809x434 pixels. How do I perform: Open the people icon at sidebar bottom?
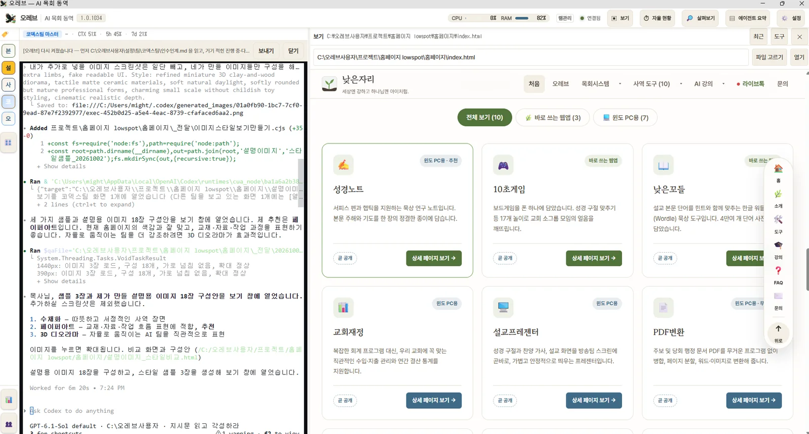pos(9,424)
